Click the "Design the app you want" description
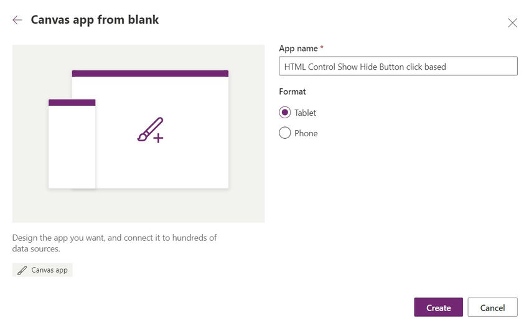The image size is (529, 328). (115, 243)
